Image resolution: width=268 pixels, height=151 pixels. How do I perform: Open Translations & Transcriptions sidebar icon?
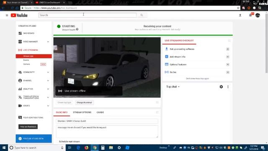point(20,97)
